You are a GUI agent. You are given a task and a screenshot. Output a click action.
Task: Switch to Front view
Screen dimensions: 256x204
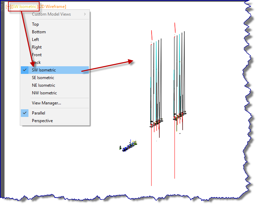tap(55, 55)
